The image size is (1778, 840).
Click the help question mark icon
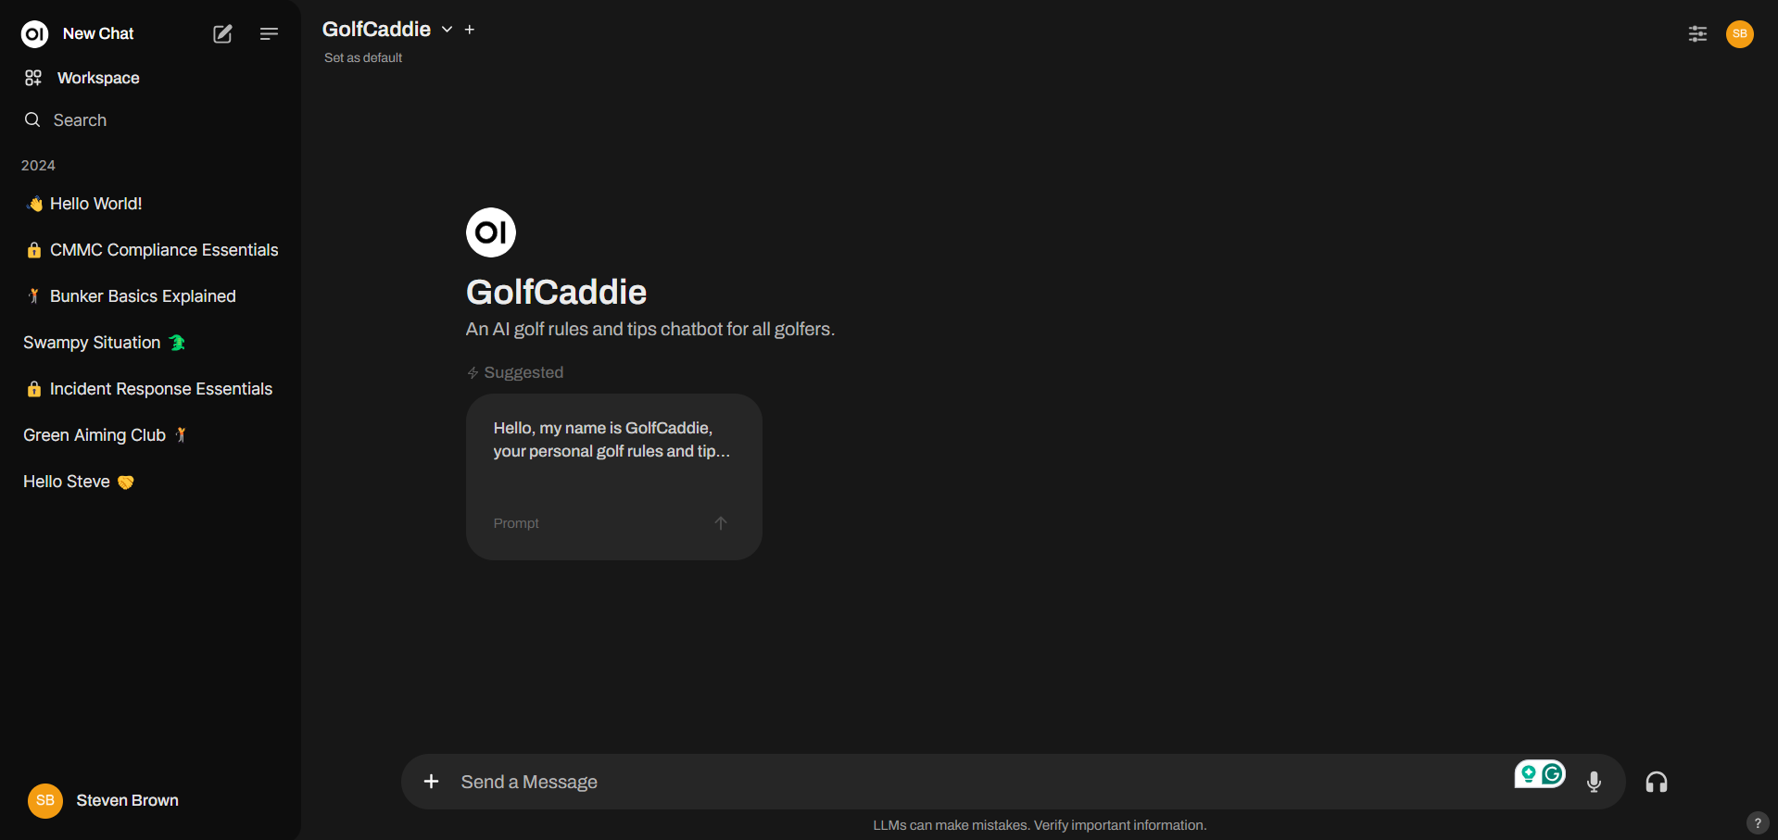[1757, 822]
